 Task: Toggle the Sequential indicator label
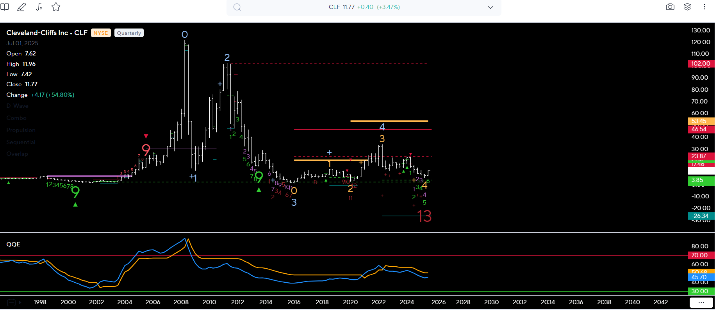coord(21,142)
